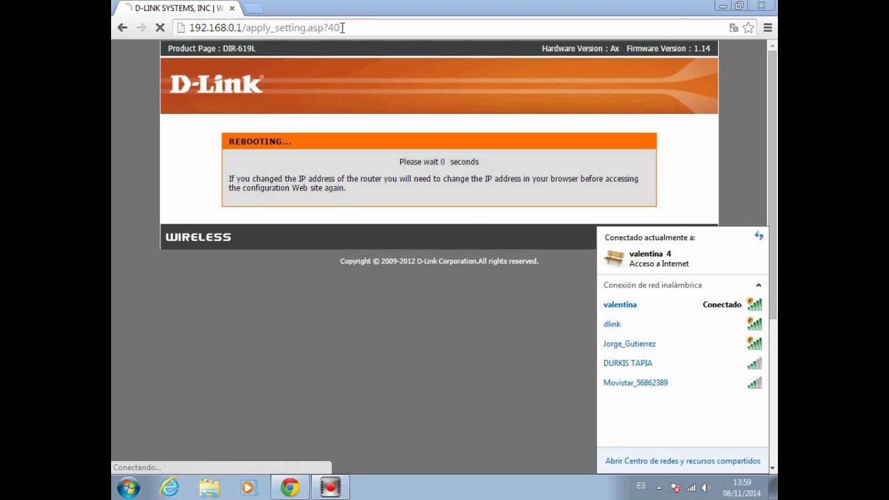
Task: Select the dlink wireless network
Action: (x=683, y=324)
